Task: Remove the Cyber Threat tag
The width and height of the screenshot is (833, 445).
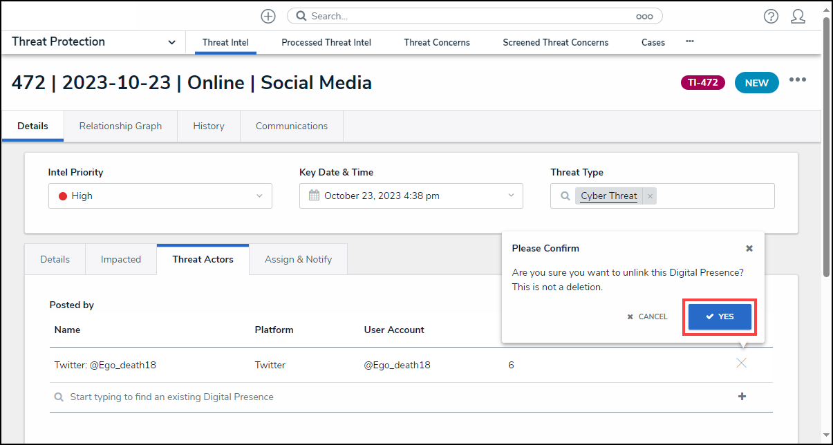Action: (650, 196)
